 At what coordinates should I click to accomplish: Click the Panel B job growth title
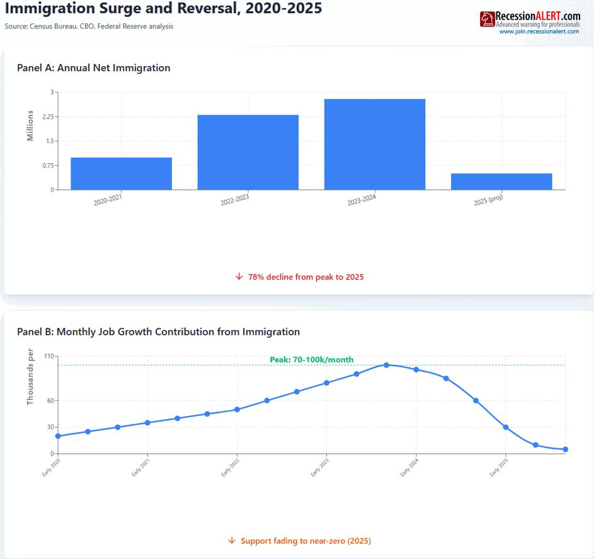pos(158,331)
